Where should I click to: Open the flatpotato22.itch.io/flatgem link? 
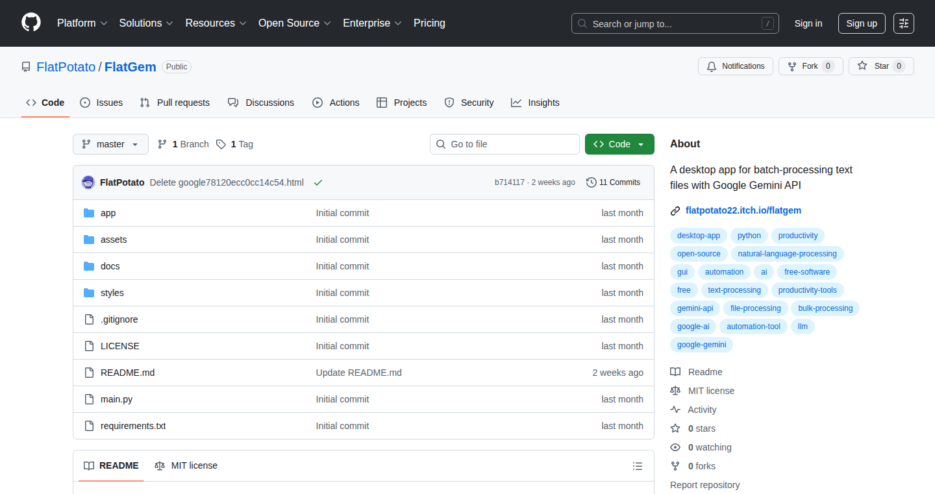[743, 211]
